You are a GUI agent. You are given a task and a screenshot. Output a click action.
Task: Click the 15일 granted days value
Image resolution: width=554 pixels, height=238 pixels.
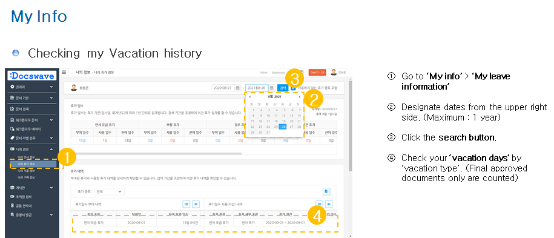(82, 140)
